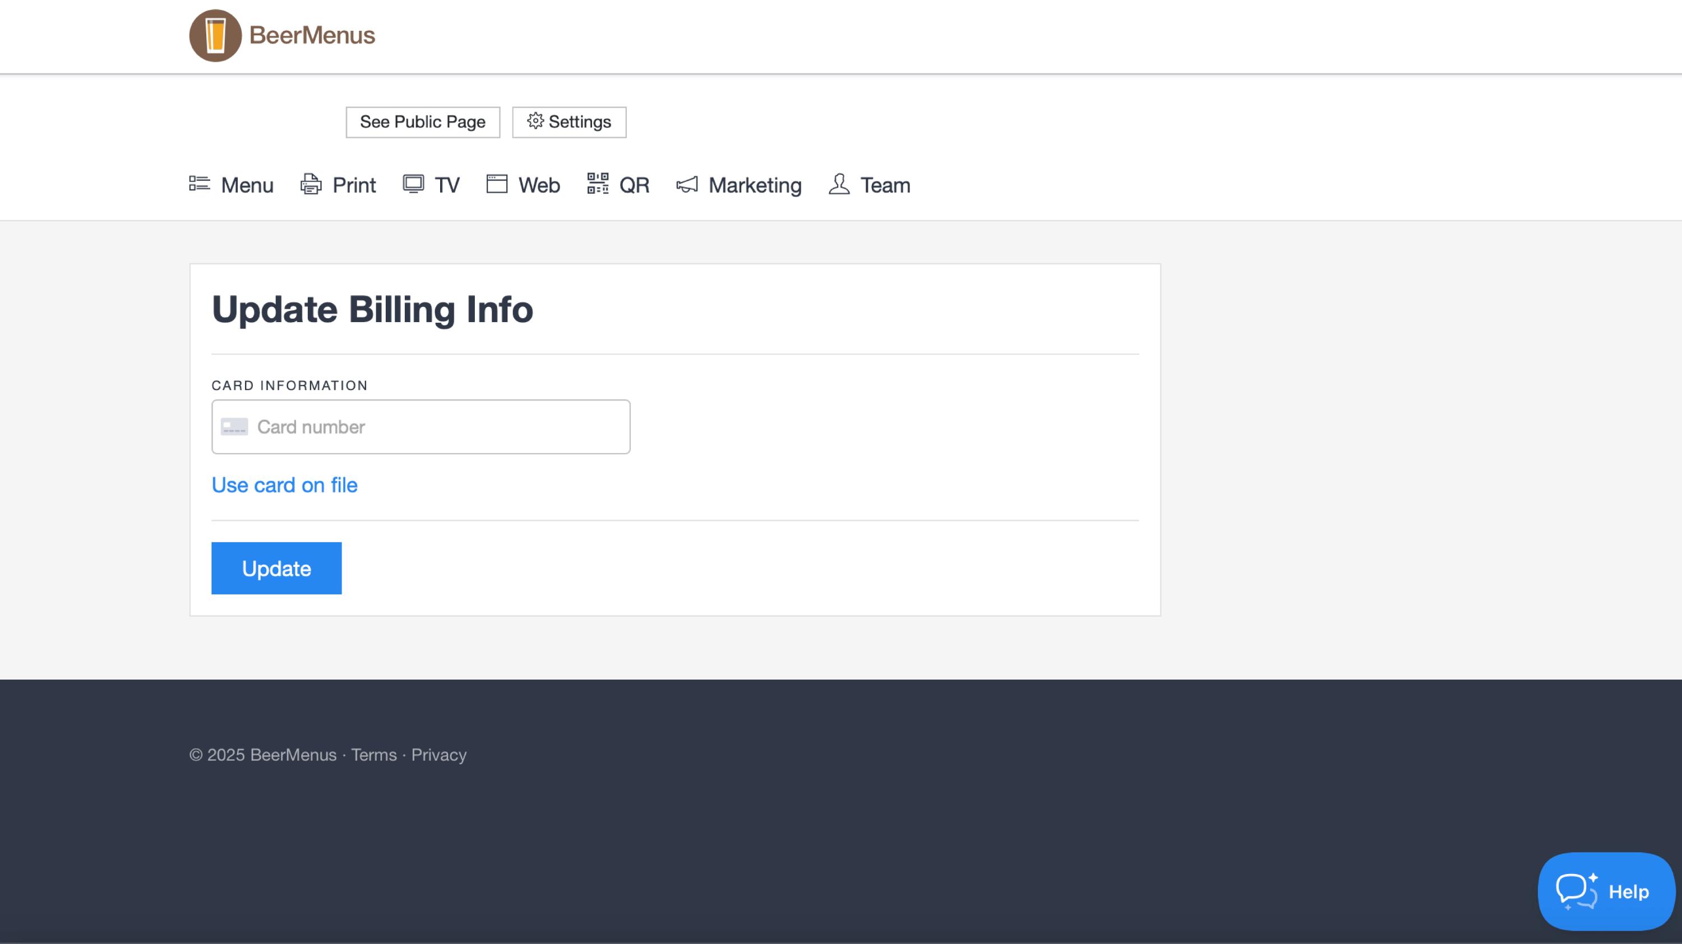Viewport: 1682px width, 944px height.
Task: Go to the Team tab
Action: 885,185
